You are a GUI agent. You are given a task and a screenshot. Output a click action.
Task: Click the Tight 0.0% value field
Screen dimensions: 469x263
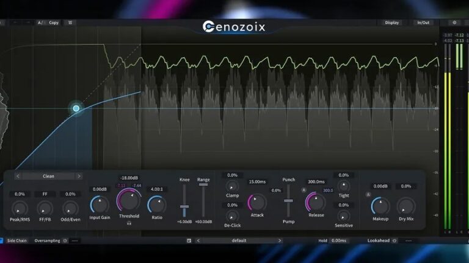click(x=343, y=175)
